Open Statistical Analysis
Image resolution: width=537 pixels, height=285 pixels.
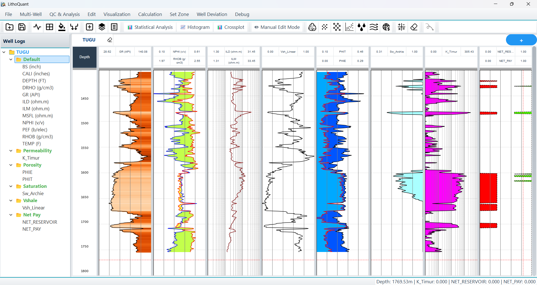click(150, 27)
